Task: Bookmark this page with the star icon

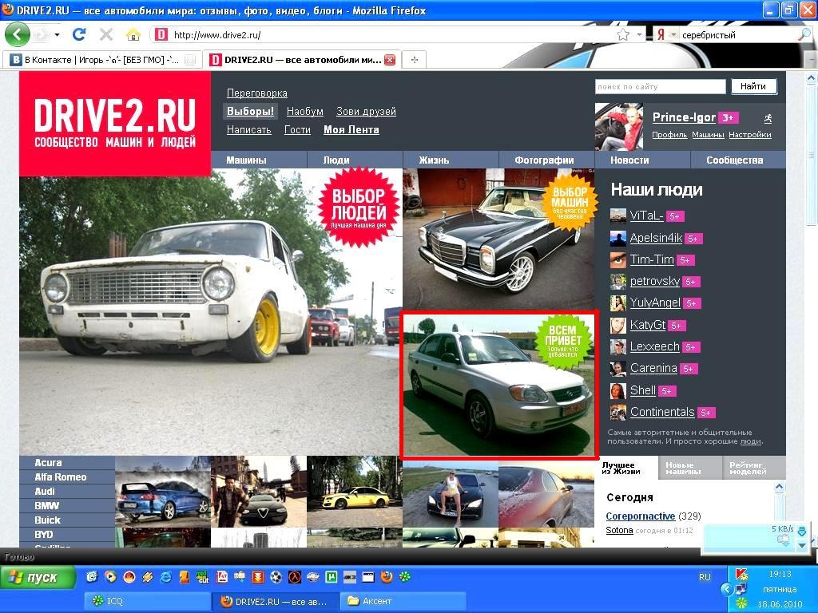Action: [623, 35]
